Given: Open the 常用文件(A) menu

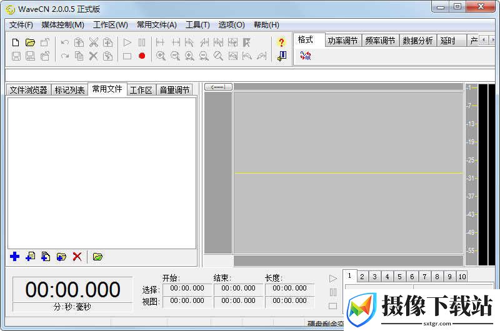Looking at the screenshot, I should coord(157,25).
